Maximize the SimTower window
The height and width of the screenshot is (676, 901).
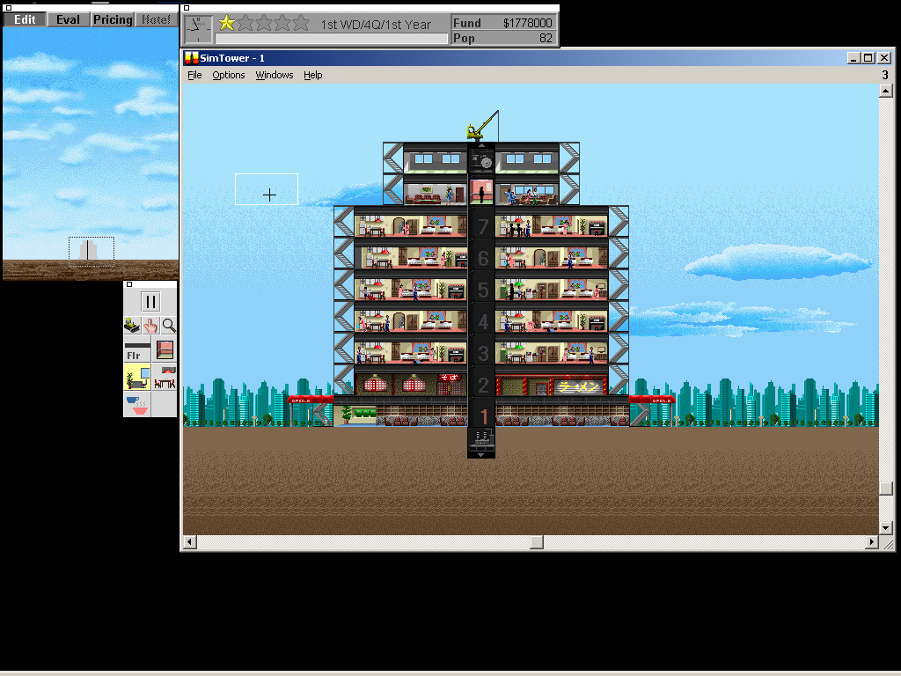pos(868,58)
